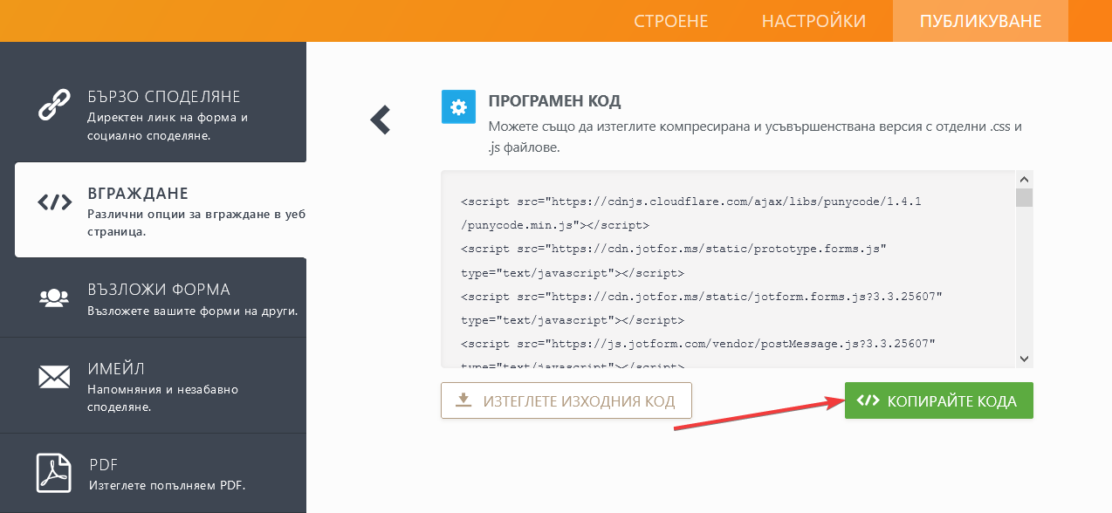
Task: Switch to the СТРОЕНЕ tab
Action: pyautogui.click(x=670, y=21)
